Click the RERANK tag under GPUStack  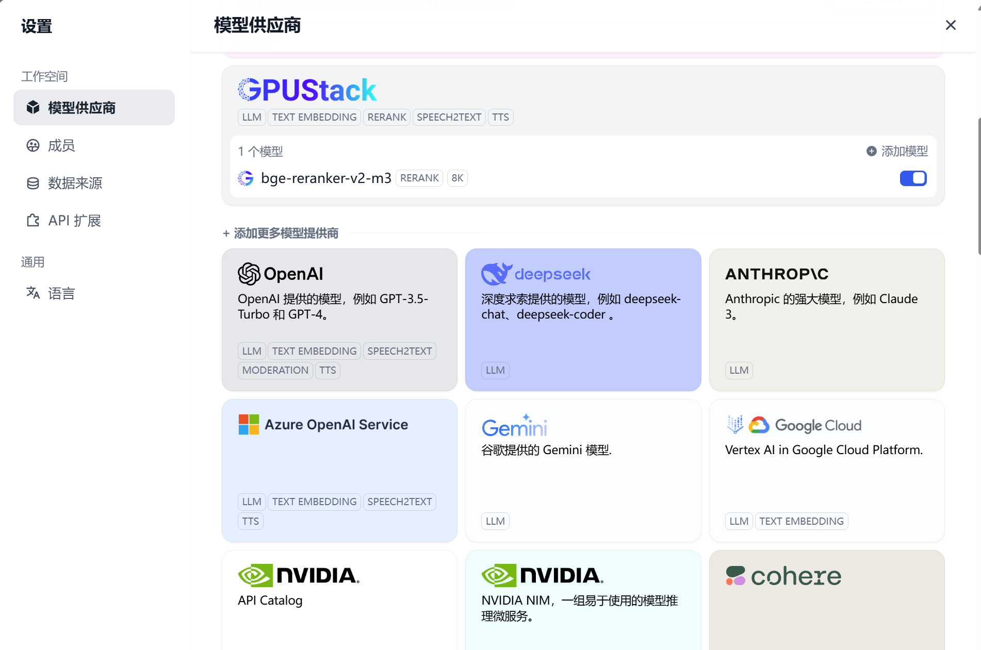pyautogui.click(x=386, y=117)
